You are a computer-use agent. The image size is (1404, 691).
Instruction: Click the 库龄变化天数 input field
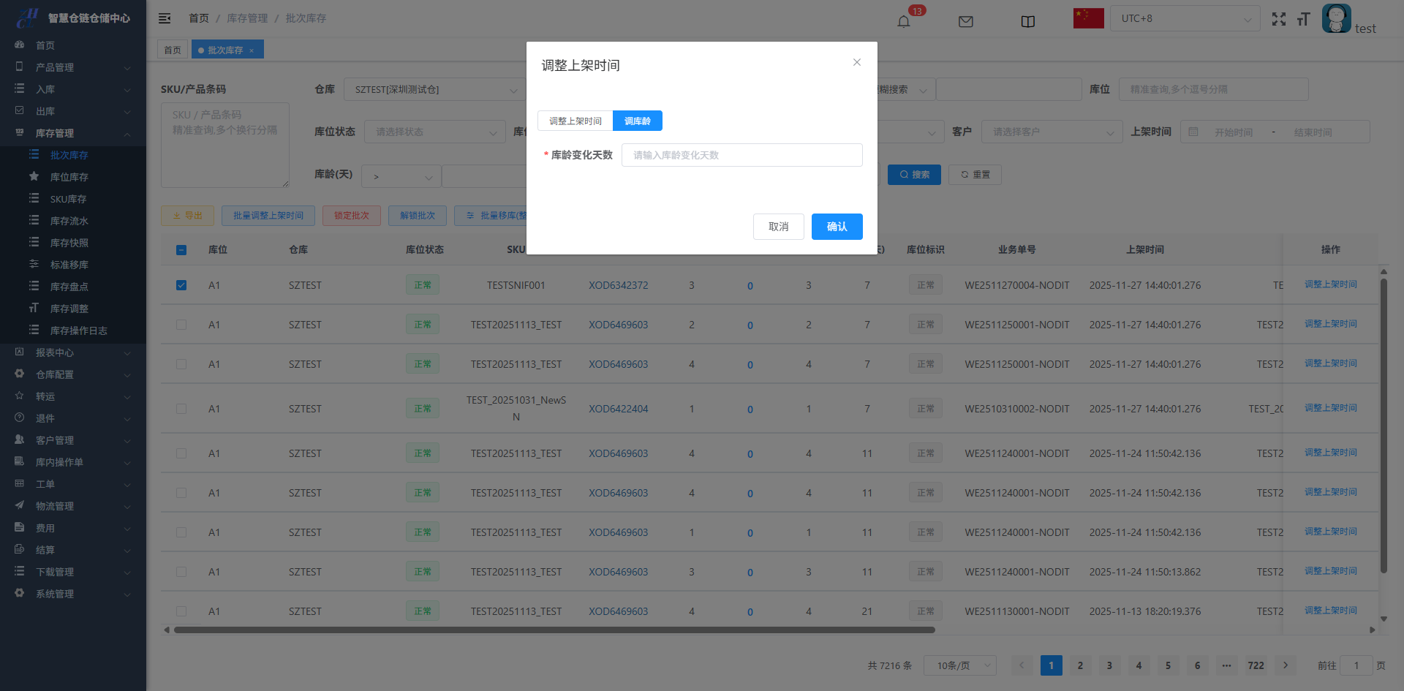741,155
